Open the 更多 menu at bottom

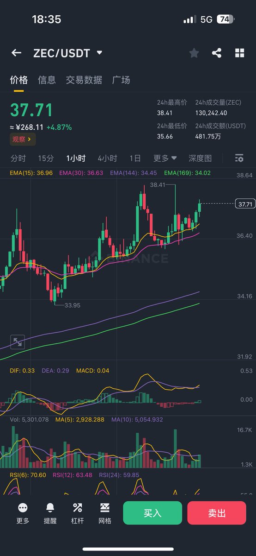(23, 513)
